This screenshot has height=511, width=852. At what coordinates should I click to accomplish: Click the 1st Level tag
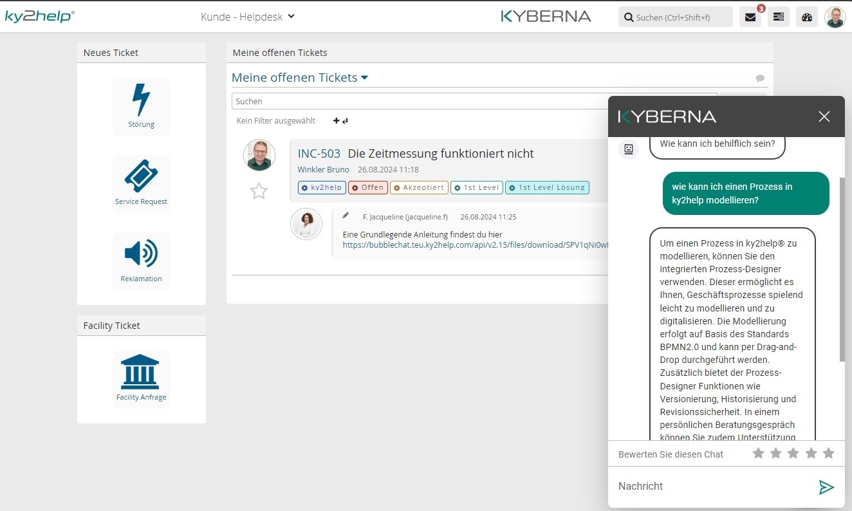coord(477,188)
